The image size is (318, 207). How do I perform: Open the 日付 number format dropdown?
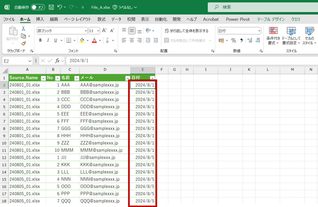point(259,30)
